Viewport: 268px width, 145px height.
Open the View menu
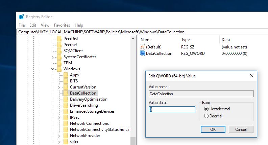[45, 25]
